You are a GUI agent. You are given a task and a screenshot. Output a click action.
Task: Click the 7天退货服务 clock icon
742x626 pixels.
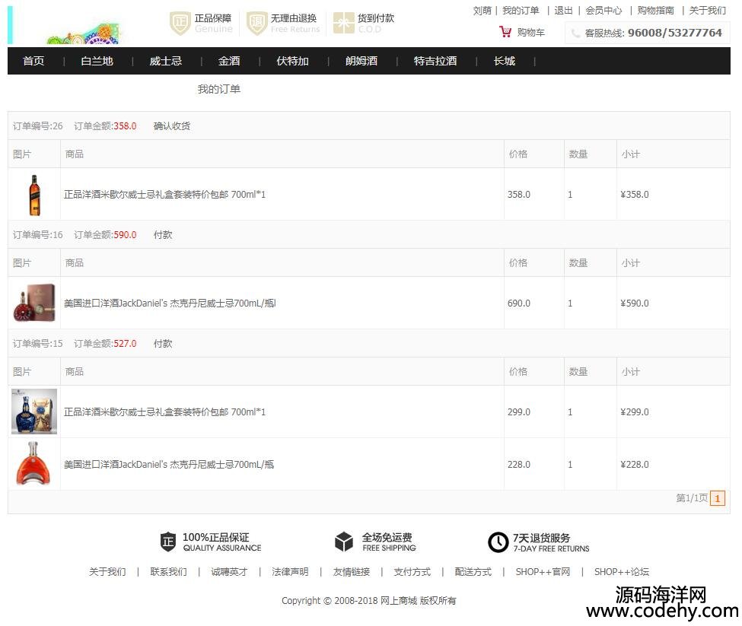pyautogui.click(x=498, y=542)
